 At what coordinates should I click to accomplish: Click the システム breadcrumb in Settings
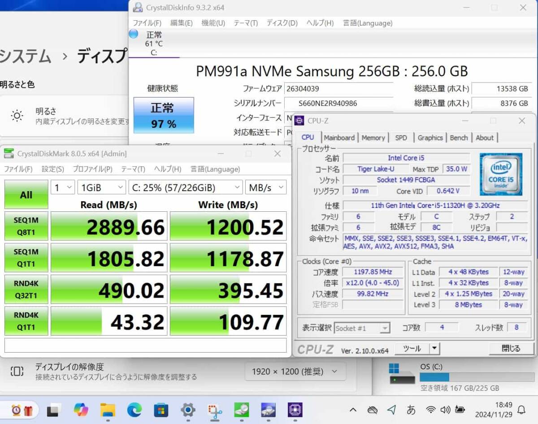tap(26, 57)
